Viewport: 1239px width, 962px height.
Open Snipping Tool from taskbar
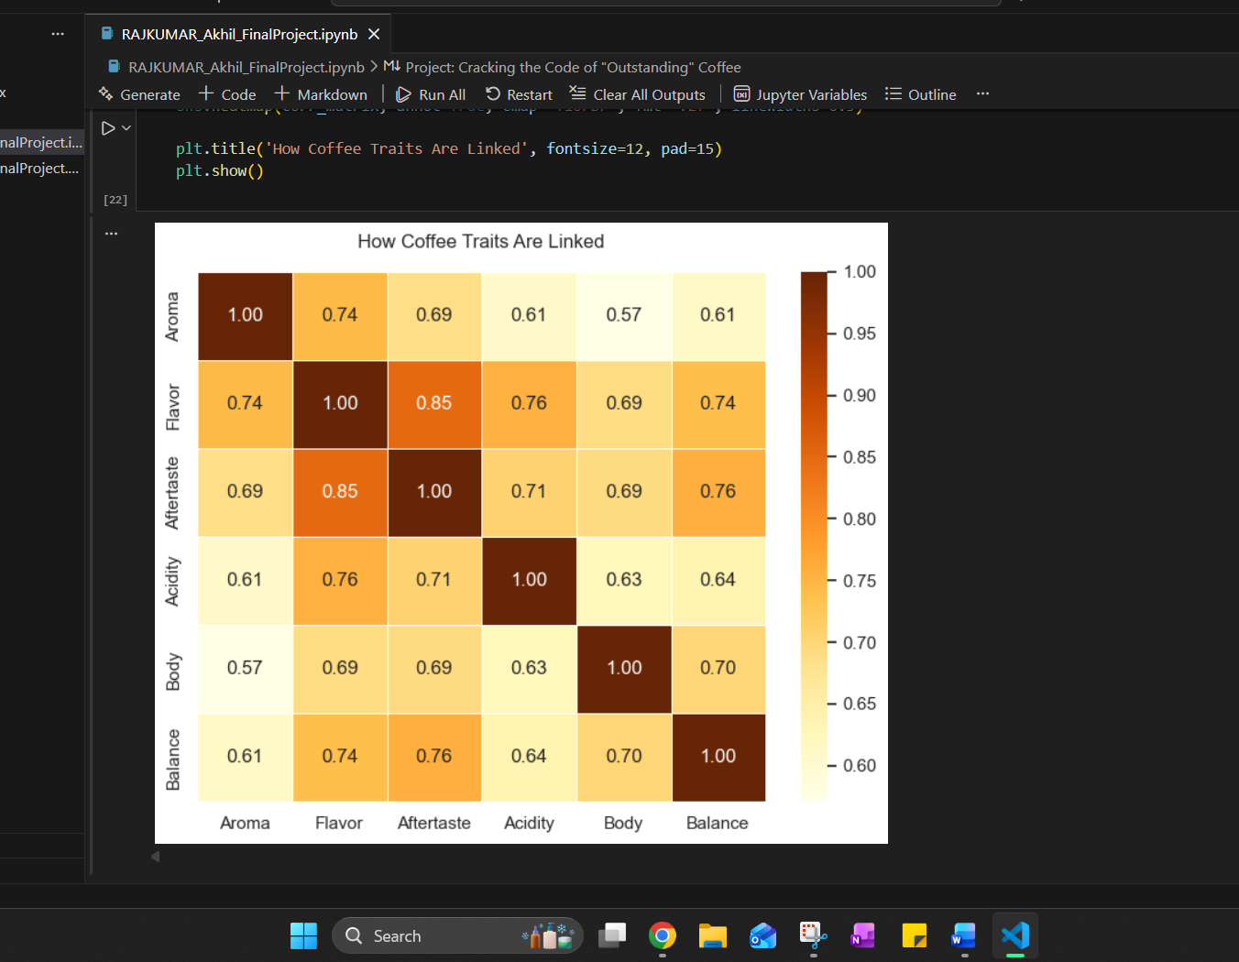pos(814,935)
